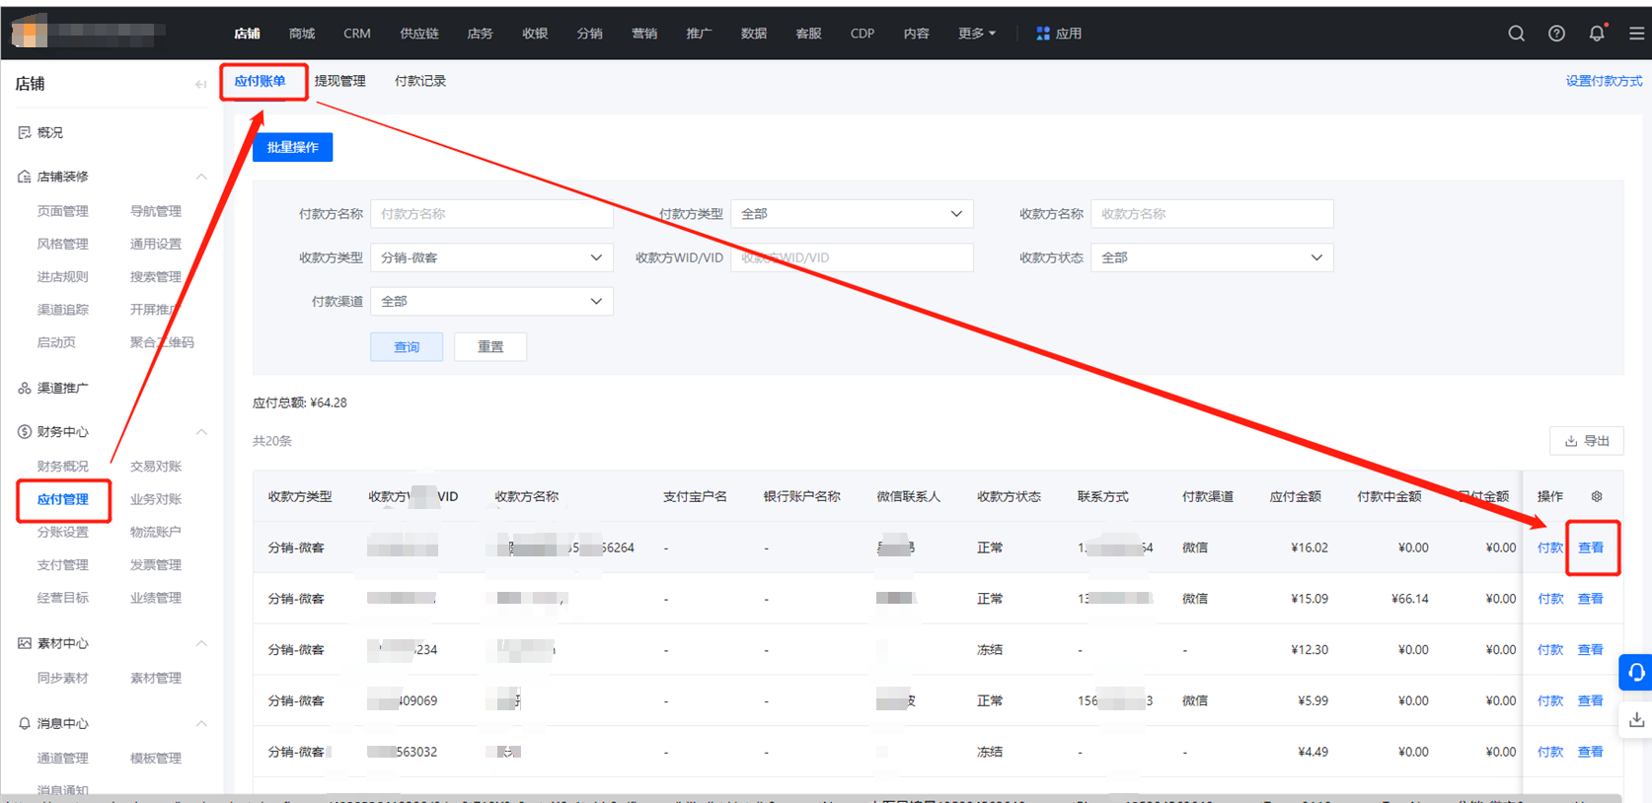
Task: Open CRM in top navigation
Action: point(357,34)
